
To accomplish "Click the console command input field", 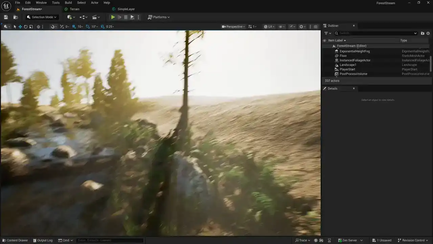I will 109,240.
